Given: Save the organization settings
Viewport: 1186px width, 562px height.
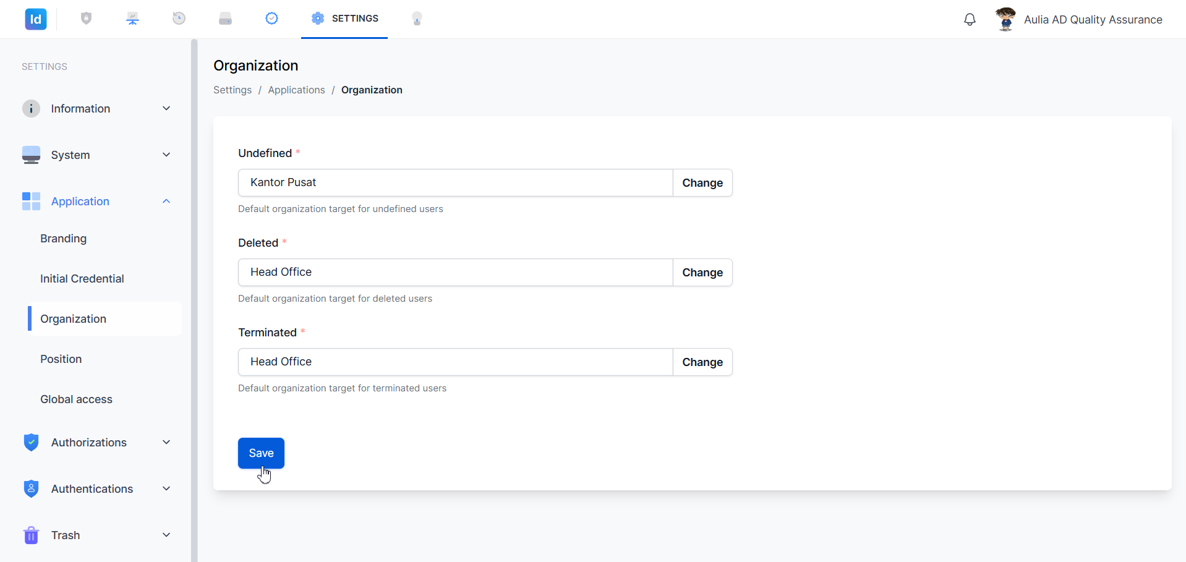Looking at the screenshot, I should click(x=261, y=453).
